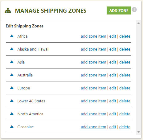
Task: Click the scrollbar down arrow
Action: click(x=138, y=132)
